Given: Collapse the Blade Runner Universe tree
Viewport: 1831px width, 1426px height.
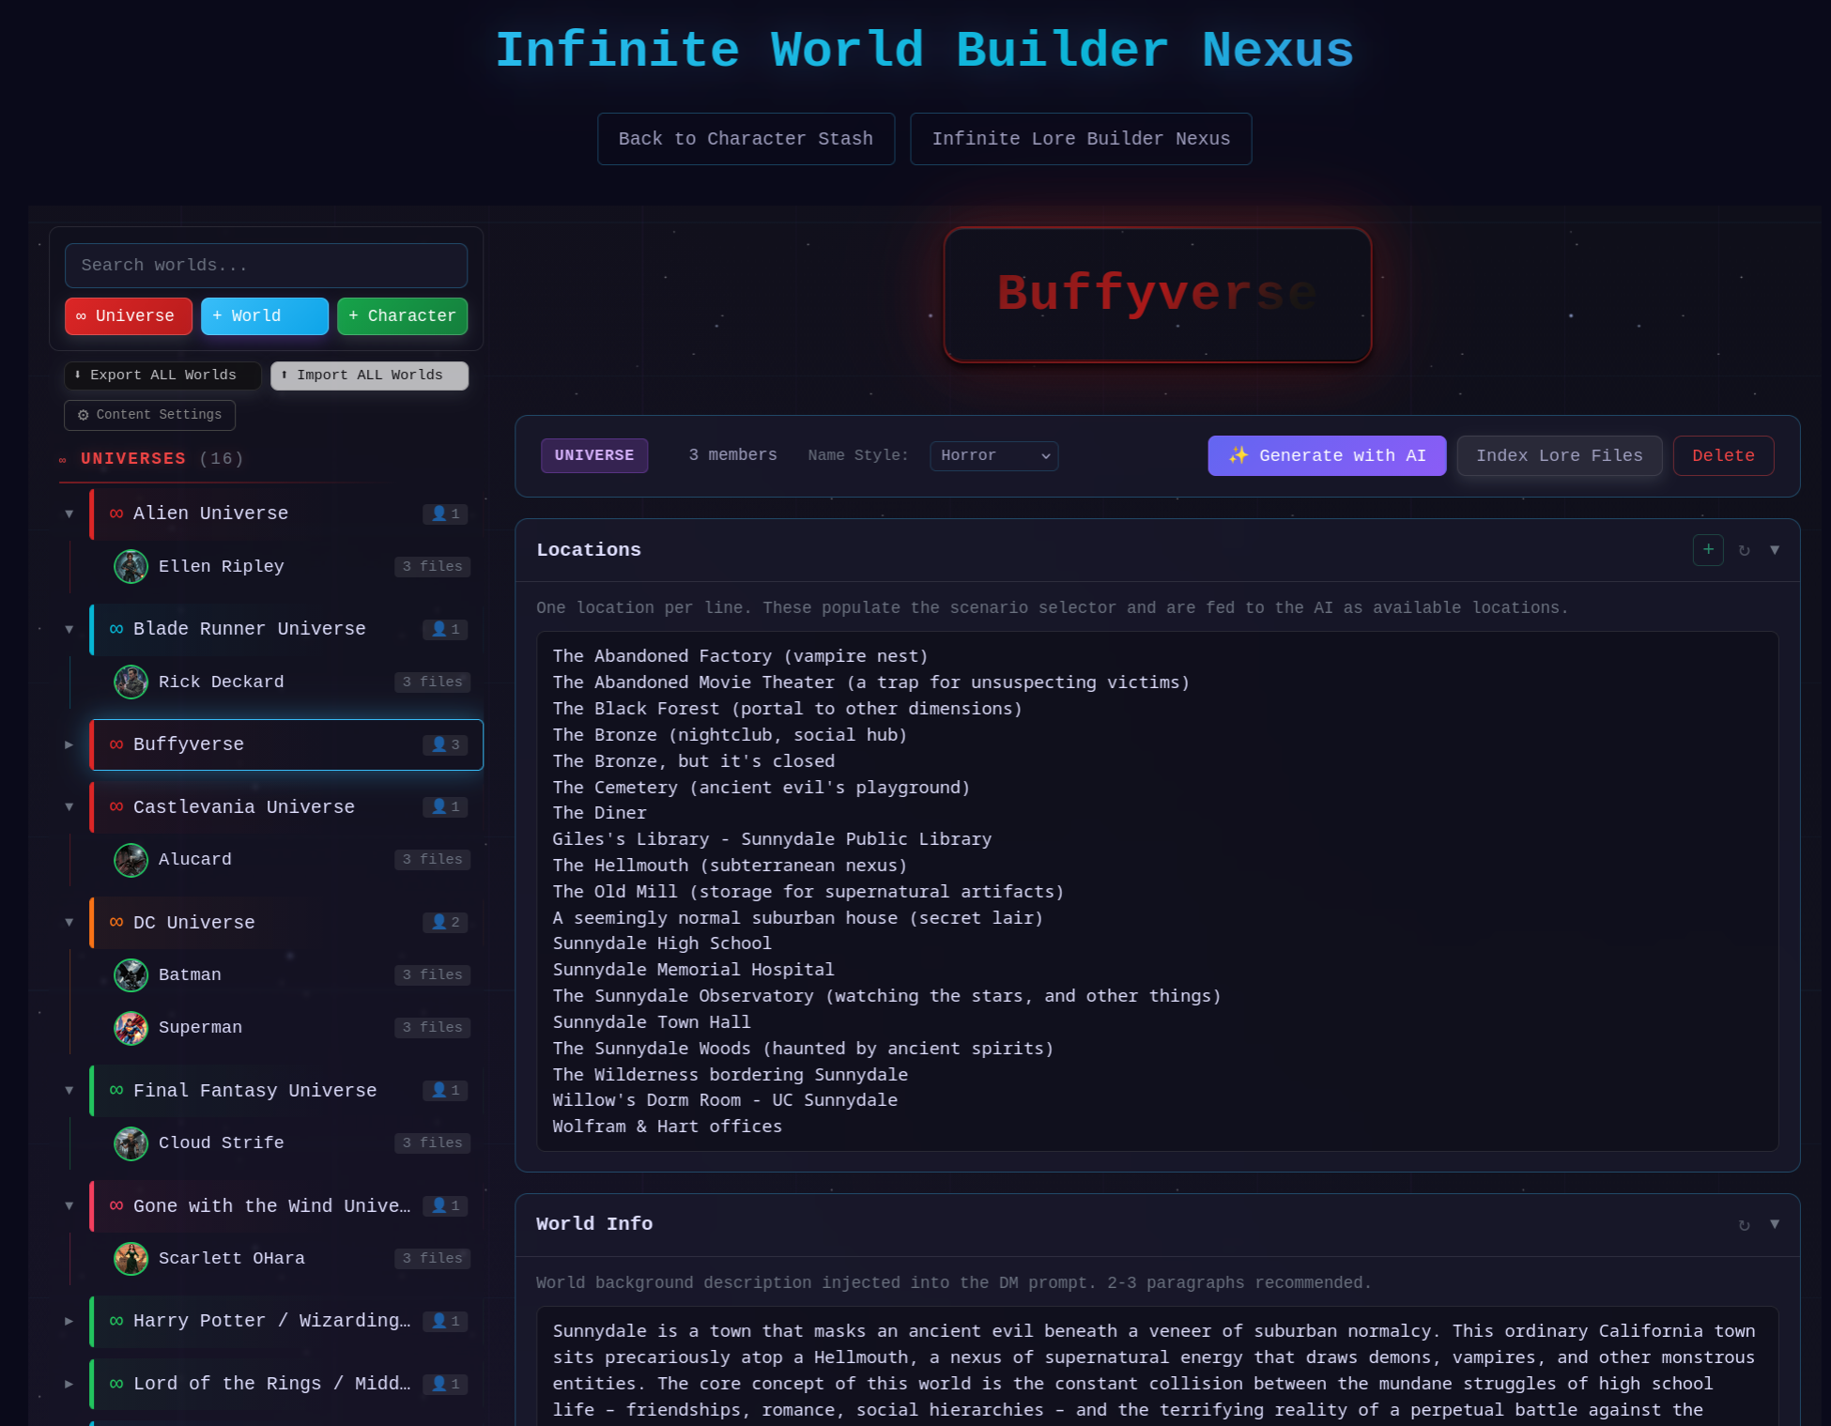Looking at the screenshot, I should point(69,629).
